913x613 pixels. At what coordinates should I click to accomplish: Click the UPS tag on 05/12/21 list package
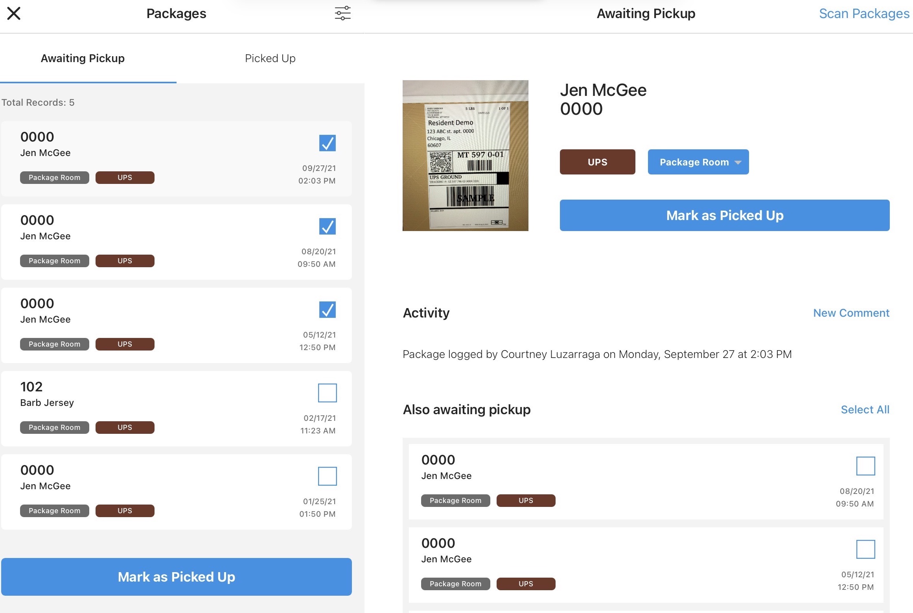[125, 344]
